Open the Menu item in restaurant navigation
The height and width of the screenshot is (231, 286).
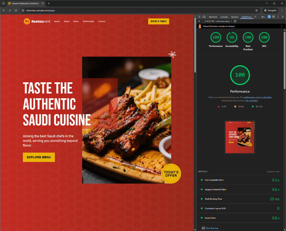[x=76, y=21]
